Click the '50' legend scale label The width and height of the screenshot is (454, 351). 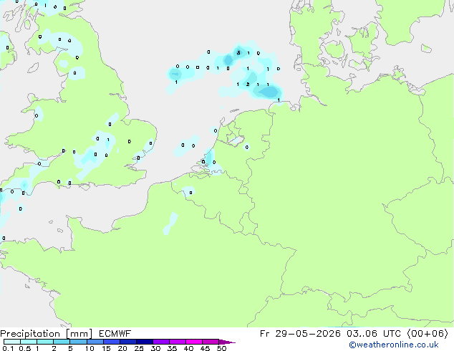click(x=222, y=348)
